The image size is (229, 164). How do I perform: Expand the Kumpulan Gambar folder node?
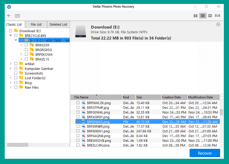10,68
